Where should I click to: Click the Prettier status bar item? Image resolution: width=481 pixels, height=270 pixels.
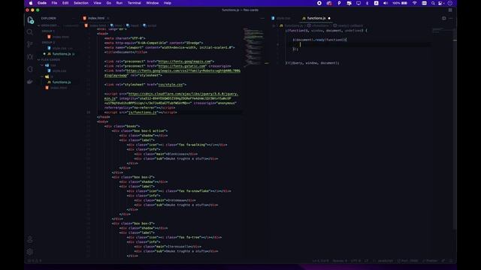430,261
